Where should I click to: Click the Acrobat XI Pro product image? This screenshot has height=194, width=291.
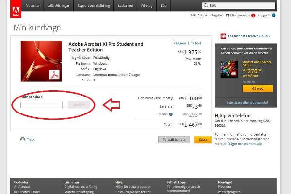[x=41, y=61]
